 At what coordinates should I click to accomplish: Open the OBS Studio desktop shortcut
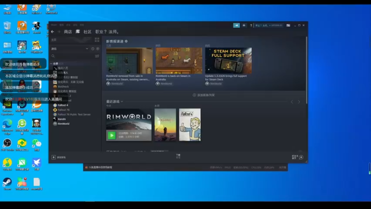[x=7, y=145]
